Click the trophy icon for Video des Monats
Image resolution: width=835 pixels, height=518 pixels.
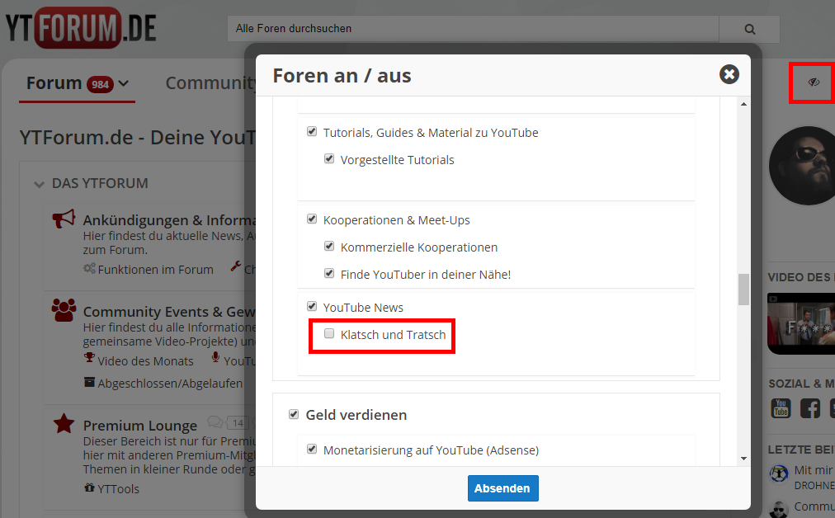click(90, 358)
